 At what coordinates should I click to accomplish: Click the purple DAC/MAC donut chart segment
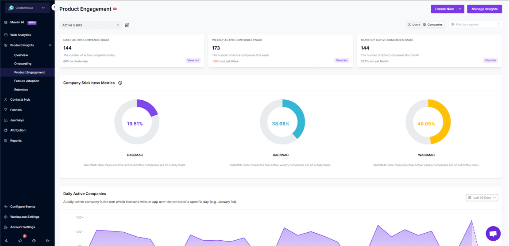coord(149,107)
